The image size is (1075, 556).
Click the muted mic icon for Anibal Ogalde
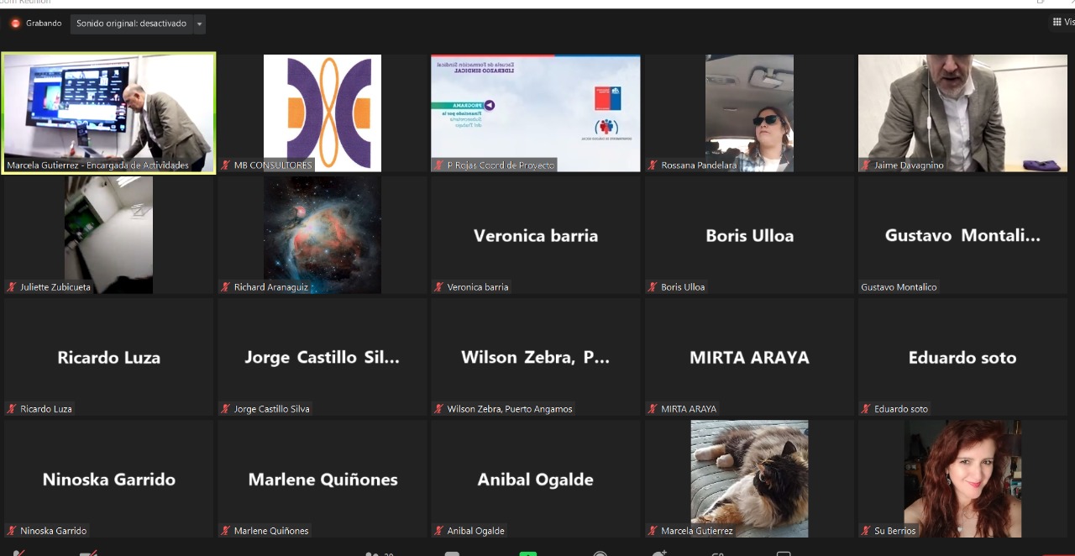(439, 531)
